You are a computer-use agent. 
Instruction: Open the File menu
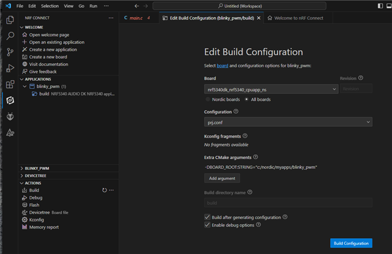pyautogui.click(x=20, y=6)
